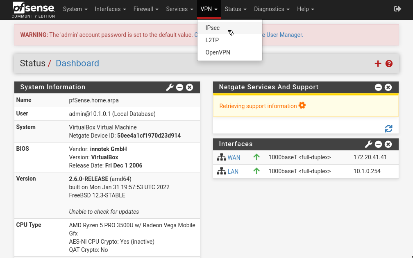Image resolution: width=413 pixels, height=258 pixels.
Task: Open the Firewall dropdown menu
Action: click(146, 9)
